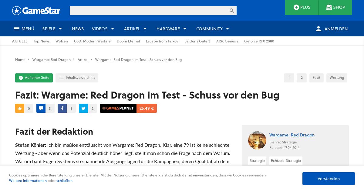Viewport: 364px width, 191px height.
Task: Open Wolcen topic link
Action: 62,41
